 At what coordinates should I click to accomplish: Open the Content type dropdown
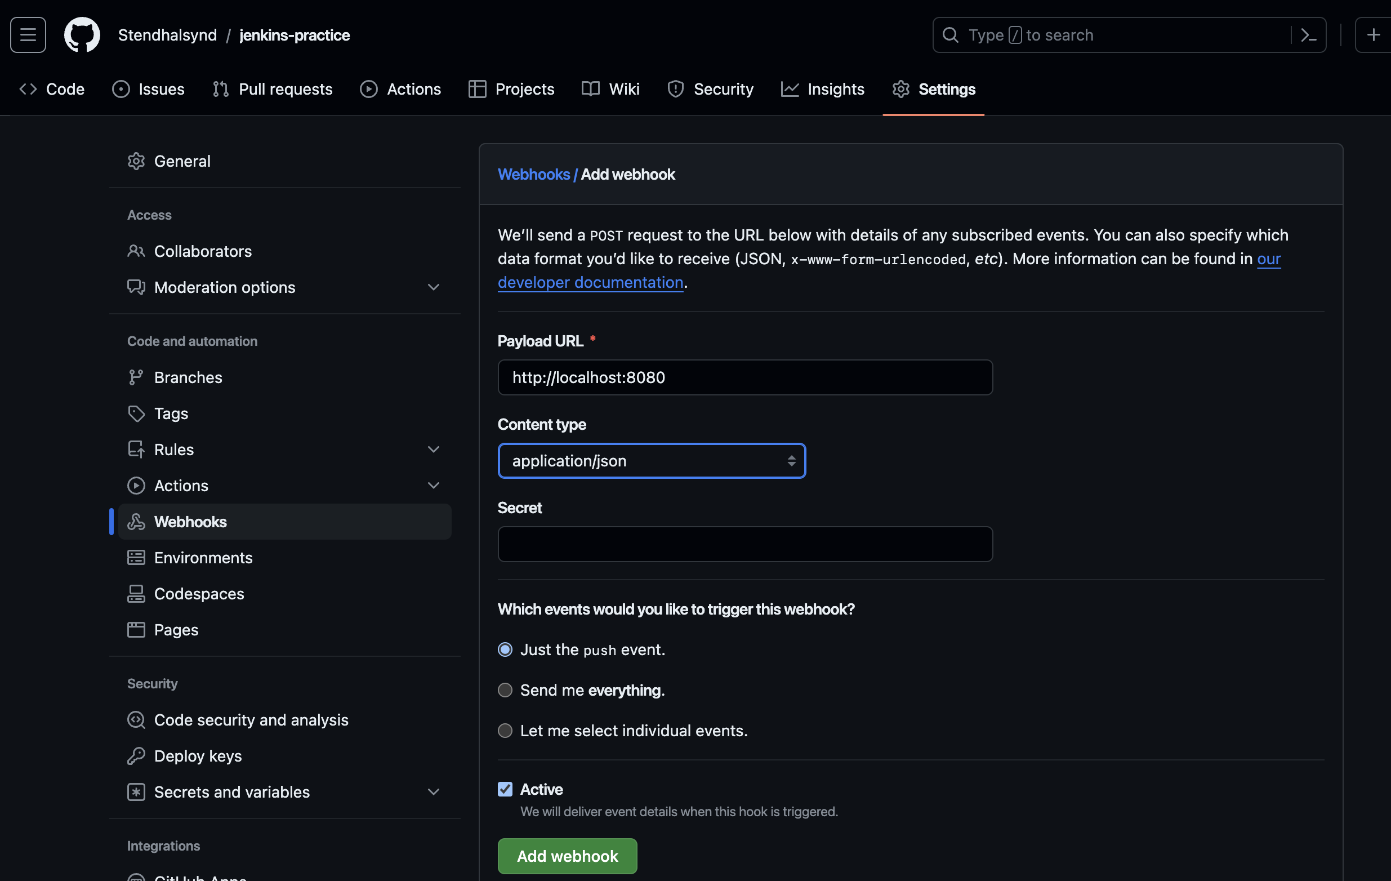tap(652, 461)
